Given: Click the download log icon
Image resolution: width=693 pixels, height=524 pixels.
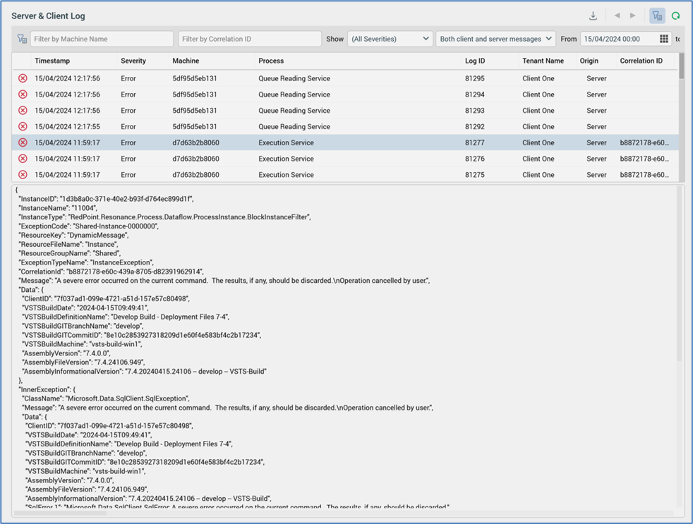Looking at the screenshot, I should 593,16.
